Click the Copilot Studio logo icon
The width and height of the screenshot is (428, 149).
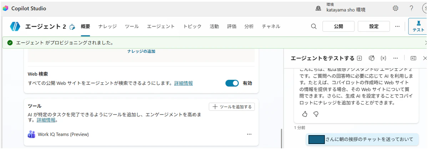pos(5,9)
